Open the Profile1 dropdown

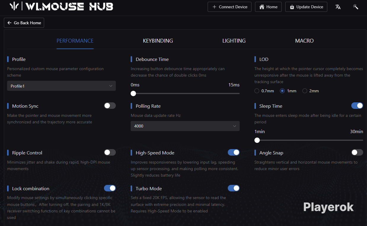point(61,86)
